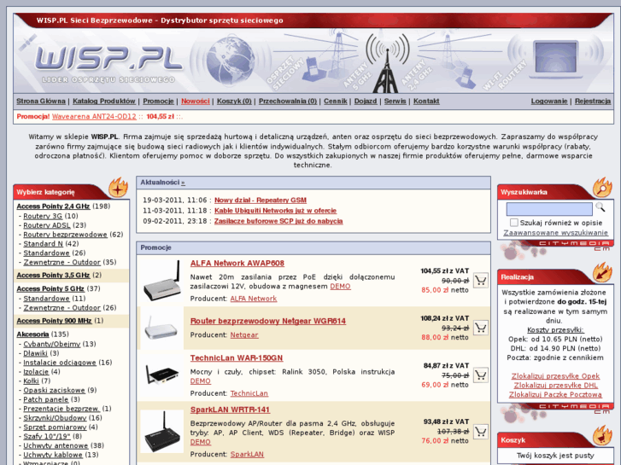Focus the search input field

coord(549,208)
